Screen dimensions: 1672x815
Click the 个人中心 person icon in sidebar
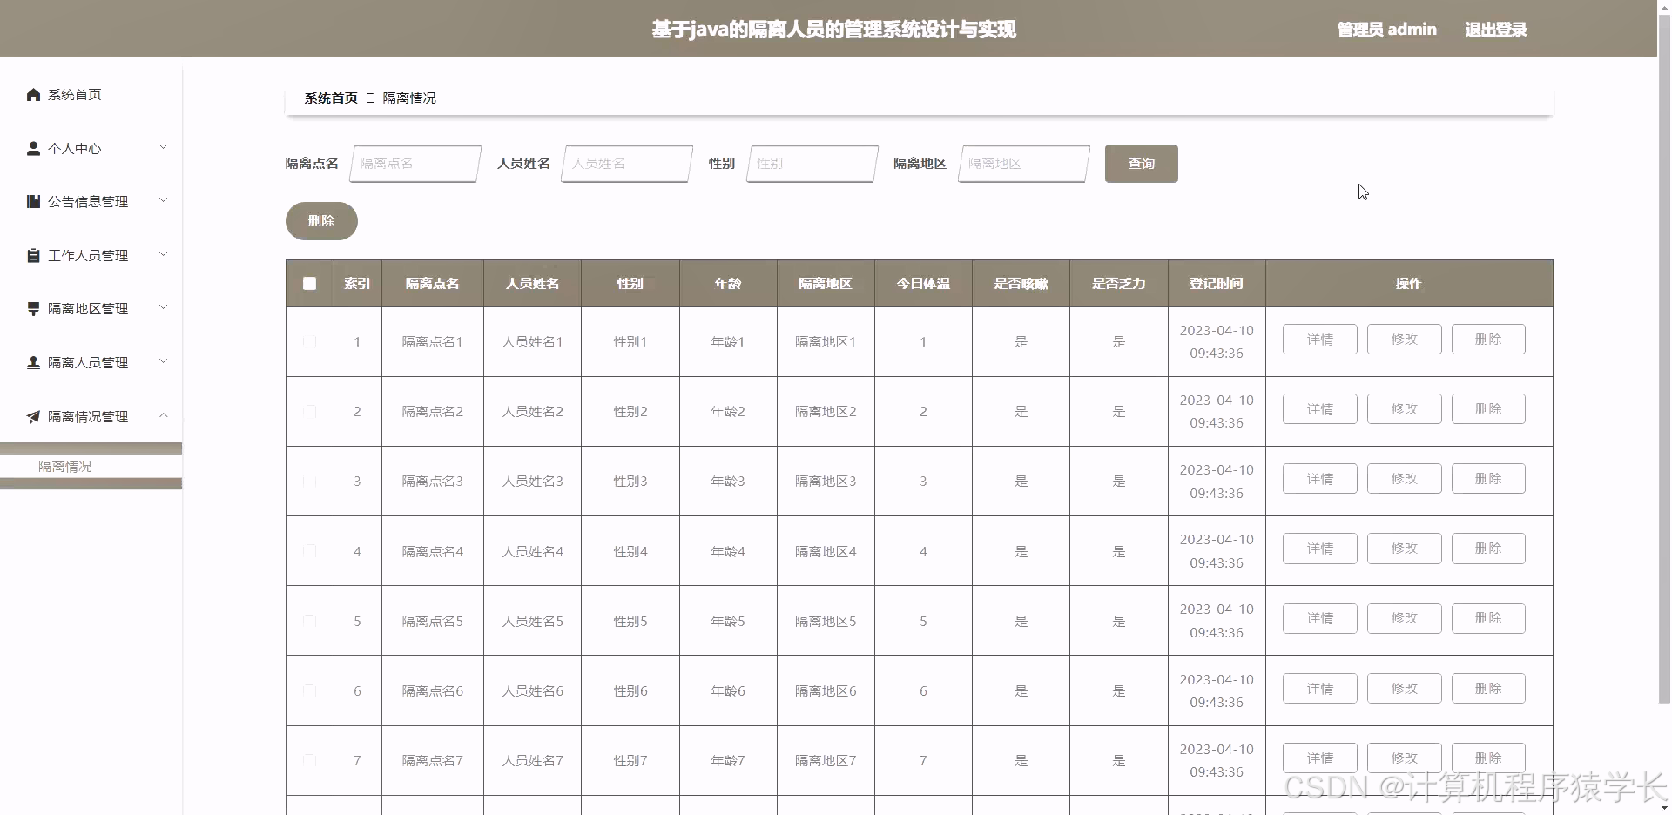coord(33,148)
